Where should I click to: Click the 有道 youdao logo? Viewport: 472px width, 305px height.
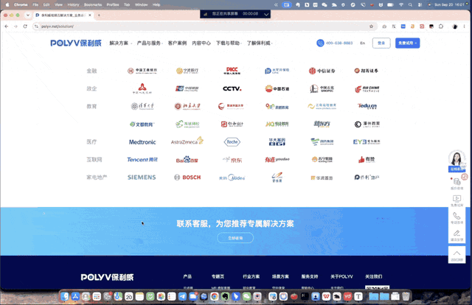[x=277, y=159]
